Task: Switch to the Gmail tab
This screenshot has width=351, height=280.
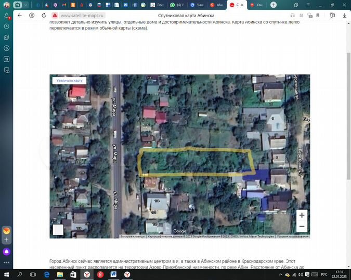Action: coord(64,5)
